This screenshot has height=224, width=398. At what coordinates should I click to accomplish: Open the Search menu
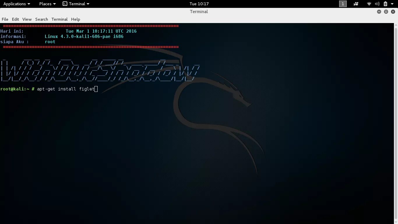[42, 19]
